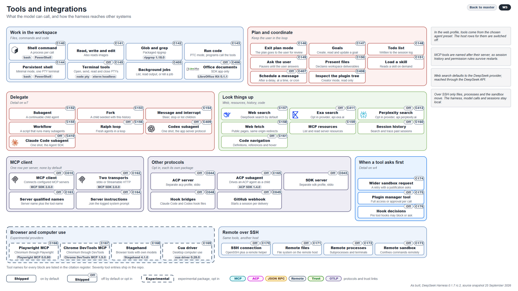Select the Remote legend pill
Screen dimensions: 518x291
click(297, 279)
